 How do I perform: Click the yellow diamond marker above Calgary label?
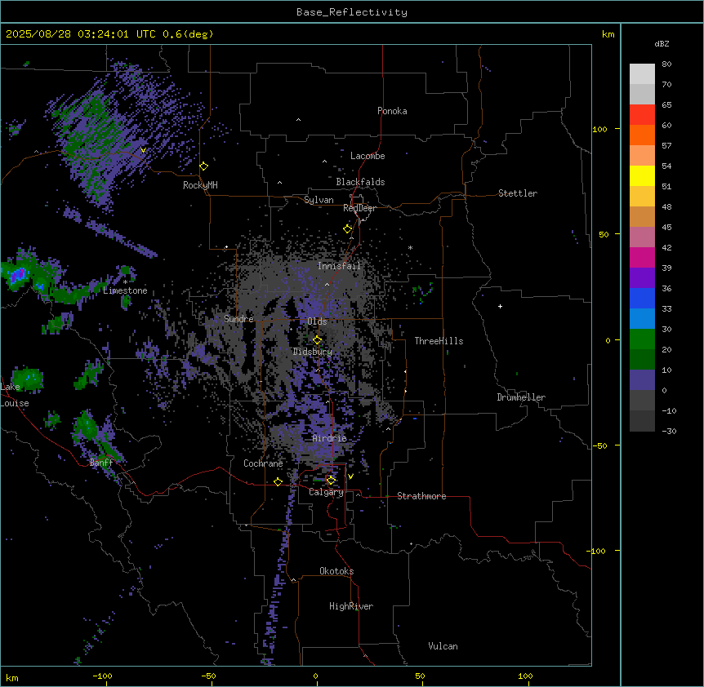[331, 481]
